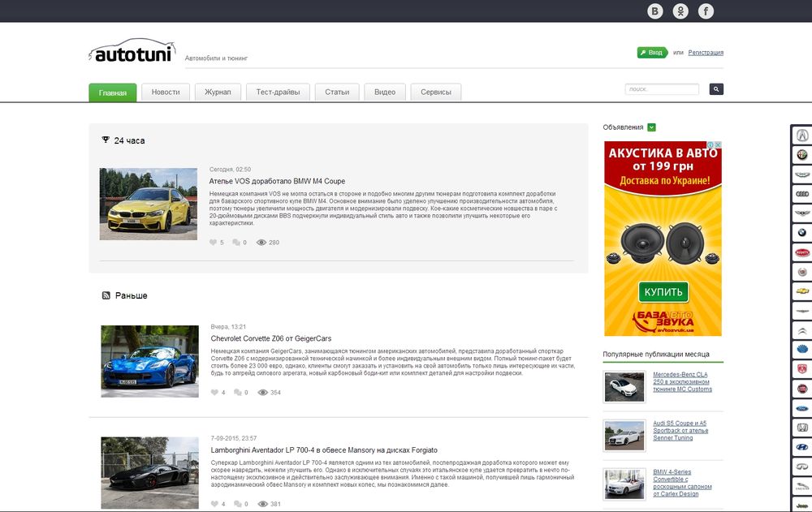812x512 pixels.
Task: Click the white Audi S5 sidebar thumbnail
Action: pyautogui.click(x=624, y=436)
